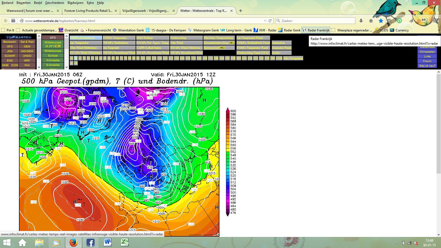441x248 pixels.
Task: Click inside the Zoeken search field
Action: pyautogui.click(x=317, y=21)
